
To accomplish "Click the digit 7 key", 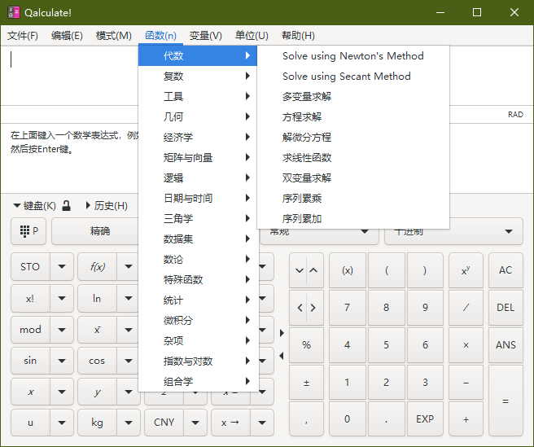I will pos(347,308).
